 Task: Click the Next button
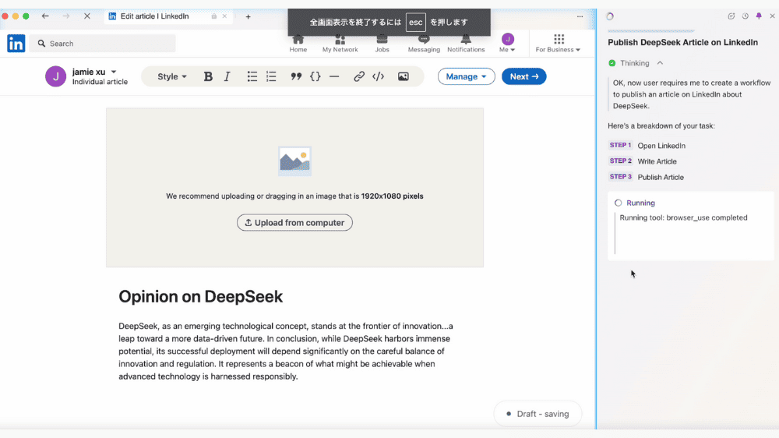pos(523,76)
